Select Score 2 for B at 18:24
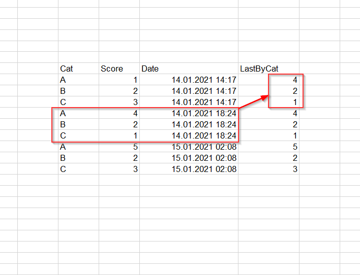 pos(119,124)
